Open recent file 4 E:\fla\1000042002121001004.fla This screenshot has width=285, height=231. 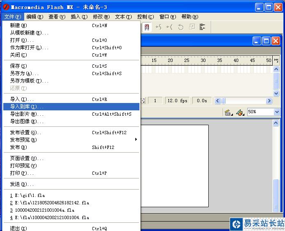pos(71,217)
